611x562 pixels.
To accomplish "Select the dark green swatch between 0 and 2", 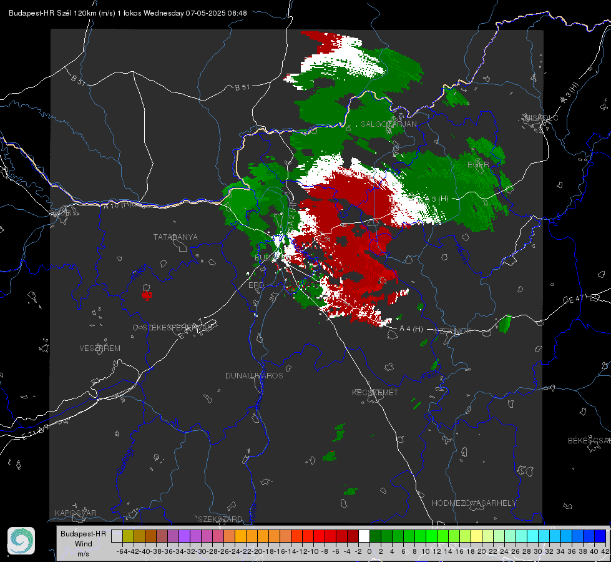I will (x=375, y=536).
